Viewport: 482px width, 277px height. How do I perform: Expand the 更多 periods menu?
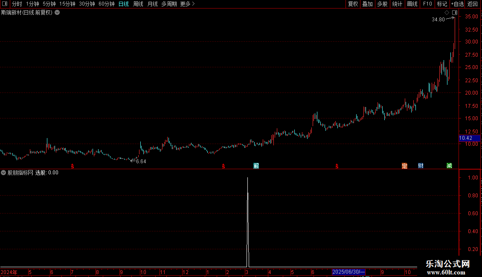187,4
